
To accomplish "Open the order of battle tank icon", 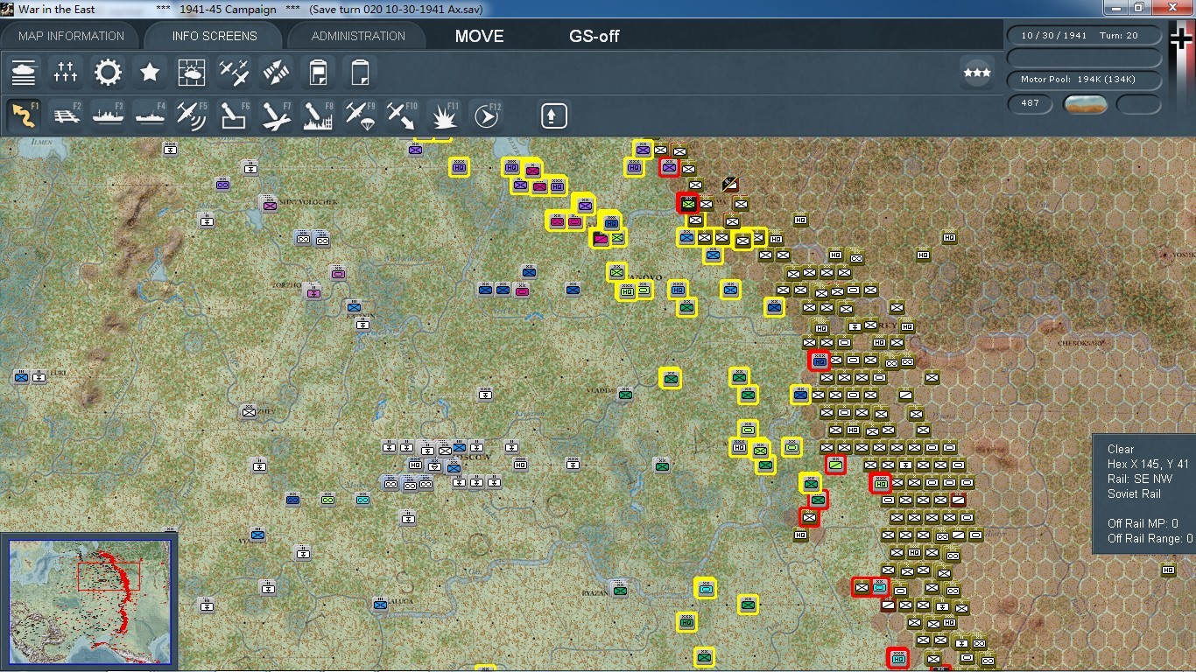I will 24,72.
